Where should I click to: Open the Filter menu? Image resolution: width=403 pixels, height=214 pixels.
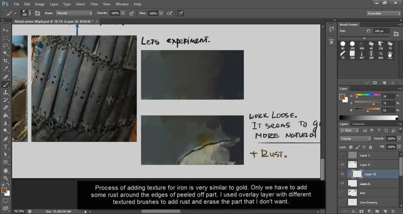coord(94,4)
